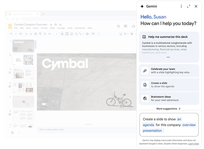The image size is (204, 149).
Task: Click the Insert image tool
Action: (72, 34)
